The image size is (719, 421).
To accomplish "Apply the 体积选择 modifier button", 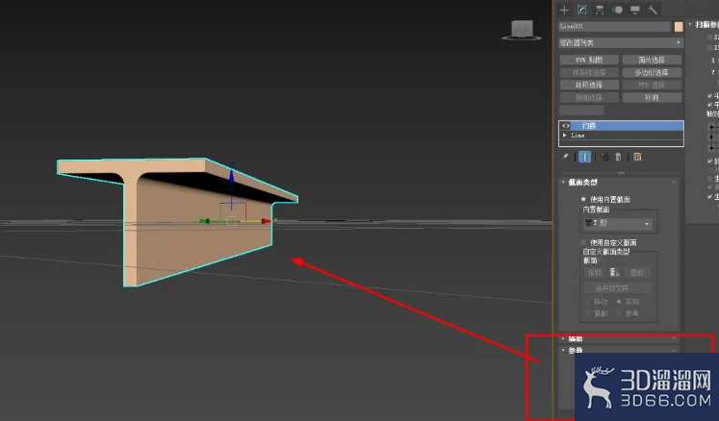I will (589, 85).
